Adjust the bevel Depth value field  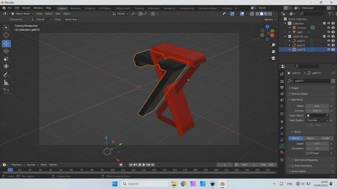tap(317, 144)
